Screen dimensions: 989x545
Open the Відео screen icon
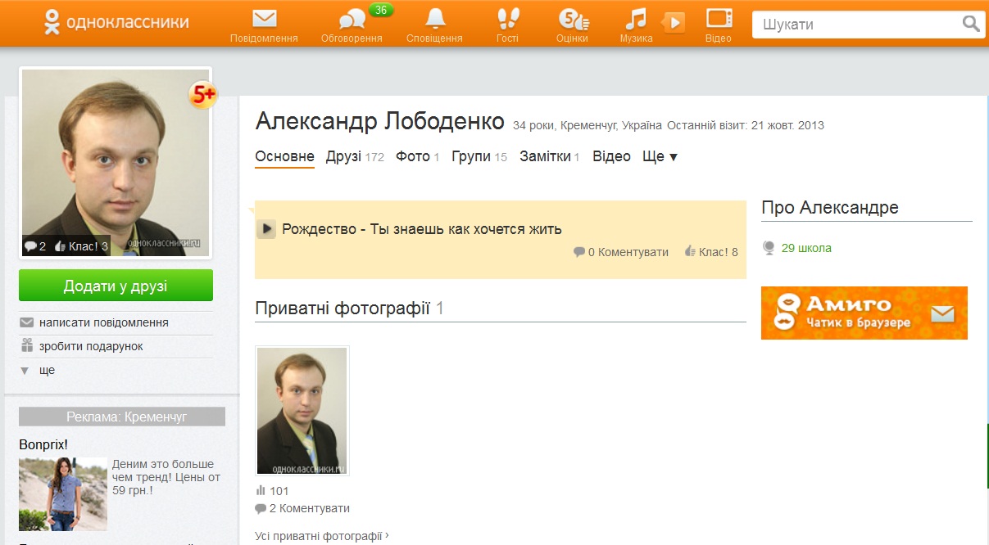[x=718, y=20]
